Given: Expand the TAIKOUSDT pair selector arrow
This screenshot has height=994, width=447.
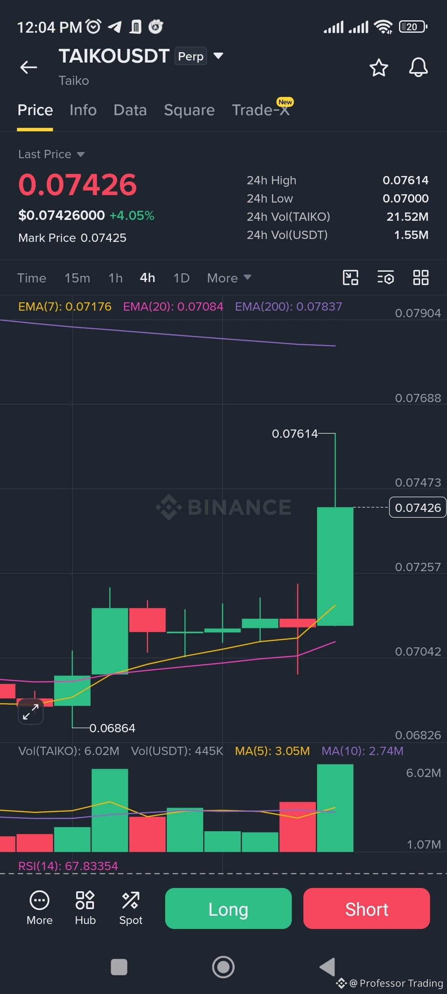Looking at the screenshot, I should (218, 55).
